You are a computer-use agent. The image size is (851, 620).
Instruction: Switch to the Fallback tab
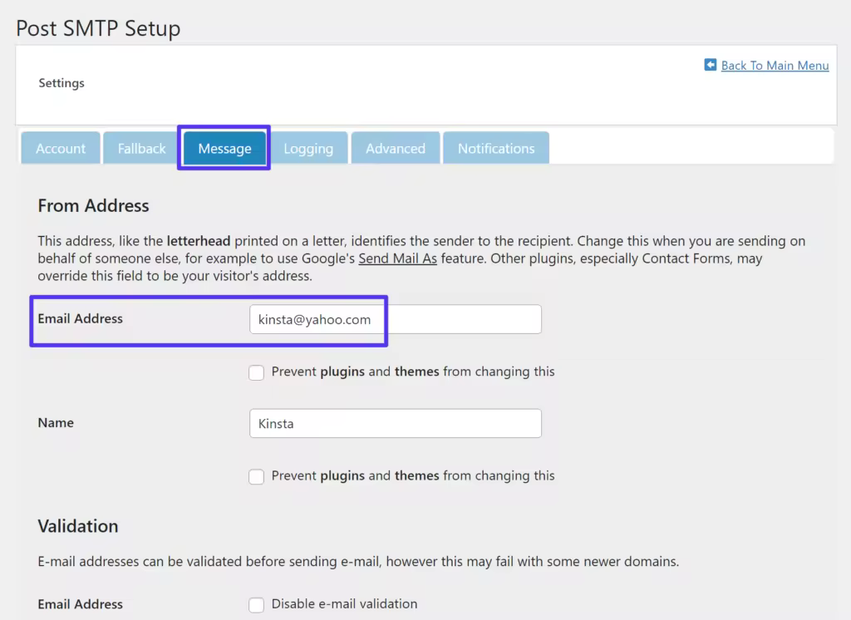[x=141, y=148]
